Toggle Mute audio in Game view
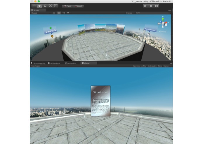 coord(152,66)
